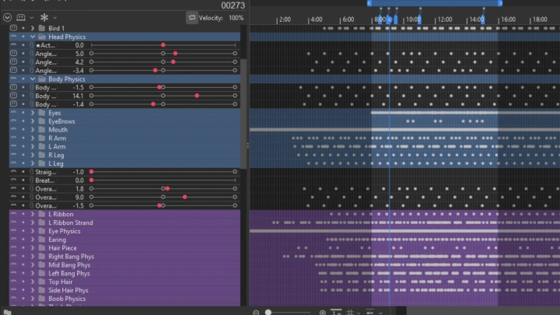This screenshot has height=315, width=560.
Task: Click the 12:00 mark on timeline ruler
Action: 444,19
